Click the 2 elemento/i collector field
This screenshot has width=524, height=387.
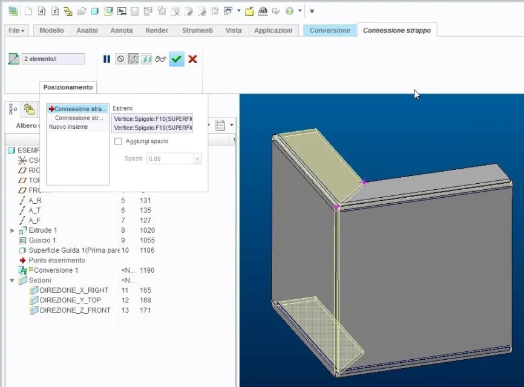tap(53, 59)
